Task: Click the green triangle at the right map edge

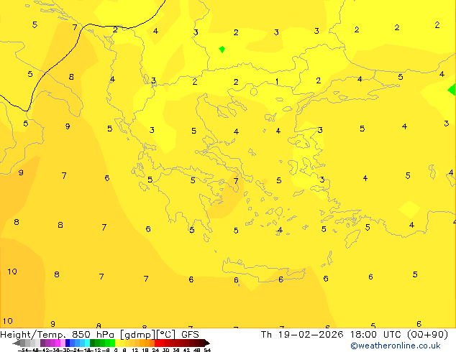Action: click(x=452, y=90)
